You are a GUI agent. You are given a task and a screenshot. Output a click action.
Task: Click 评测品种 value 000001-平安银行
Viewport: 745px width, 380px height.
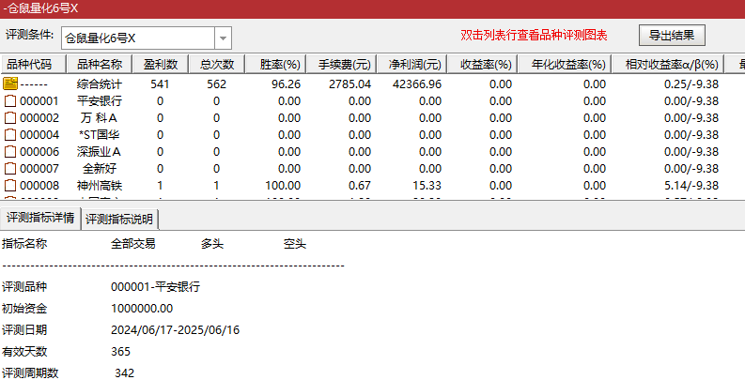(x=155, y=287)
